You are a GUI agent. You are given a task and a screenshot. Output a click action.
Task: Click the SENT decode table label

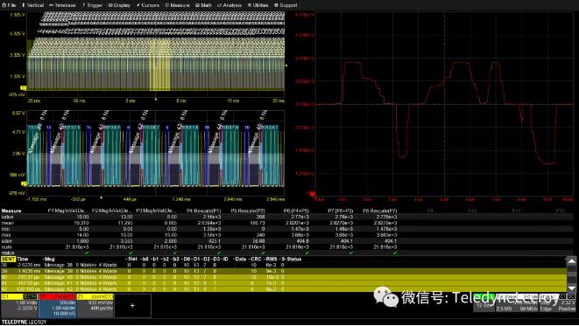click(x=8, y=259)
